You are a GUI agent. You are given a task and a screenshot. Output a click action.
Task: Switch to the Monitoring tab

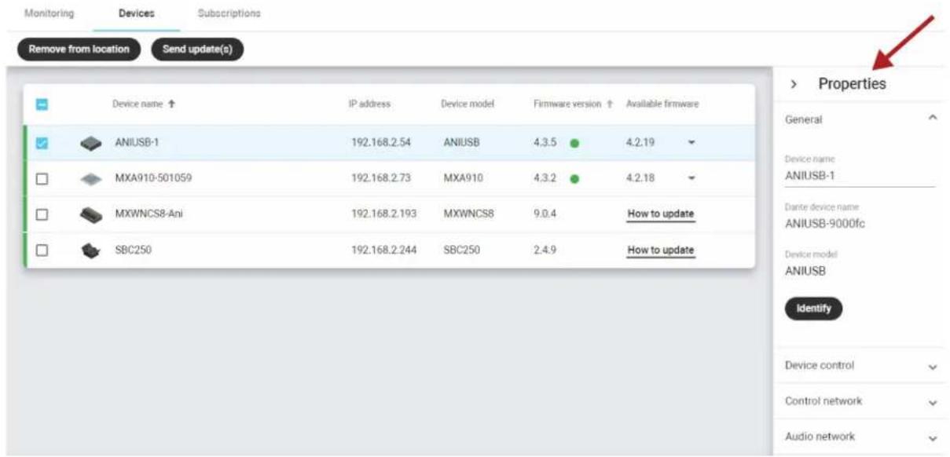50,14
